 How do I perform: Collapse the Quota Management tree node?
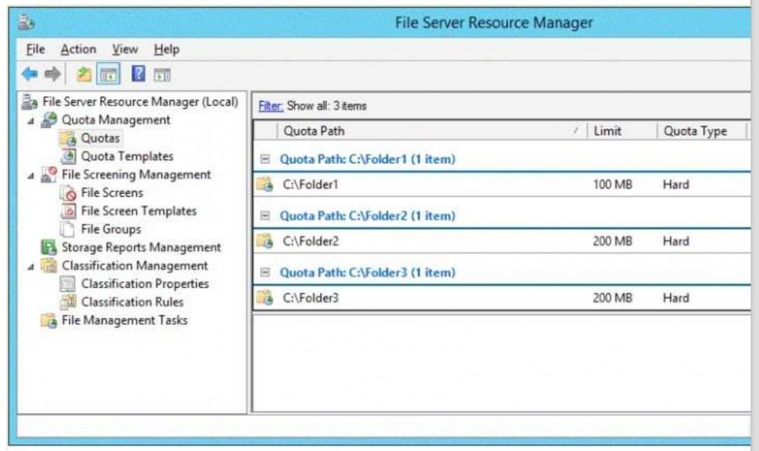(33, 121)
